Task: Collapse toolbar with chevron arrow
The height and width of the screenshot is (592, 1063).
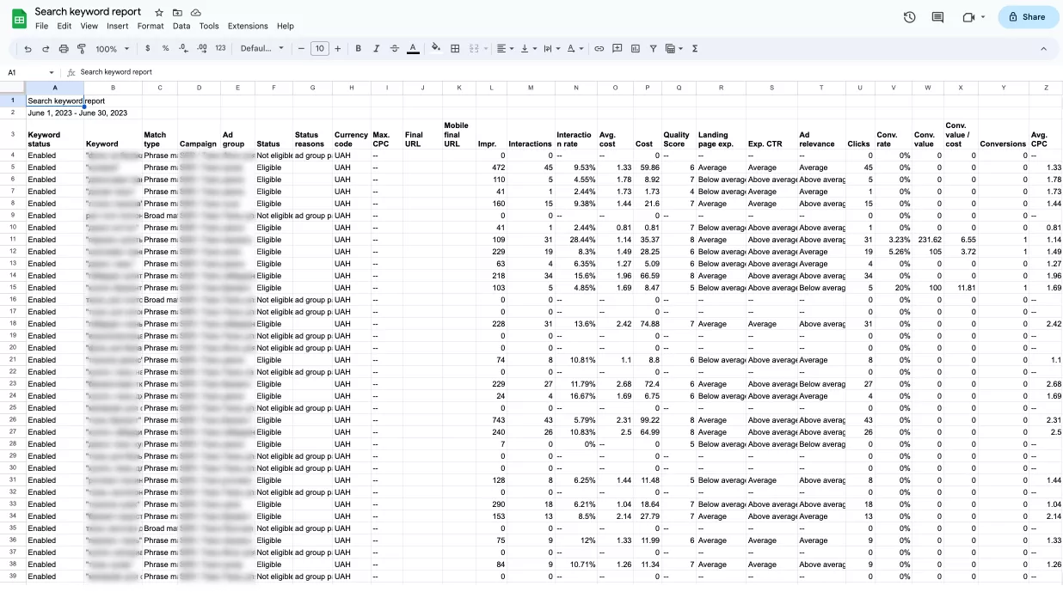Action: click(x=1043, y=49)
